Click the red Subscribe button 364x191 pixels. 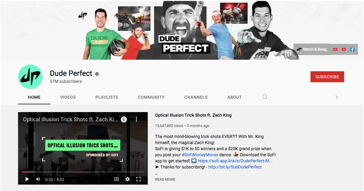[x=327, y=77]
